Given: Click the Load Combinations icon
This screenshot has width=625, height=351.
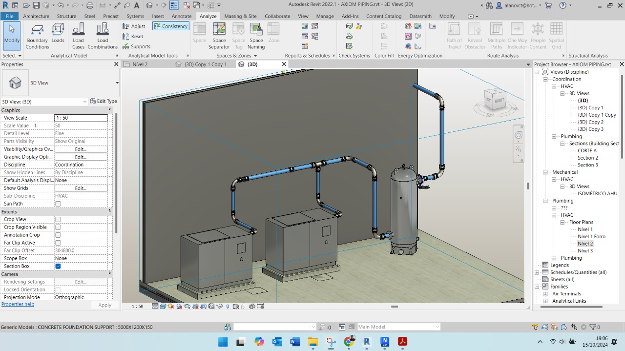Looking at the screenshot, I should (103, 36).
